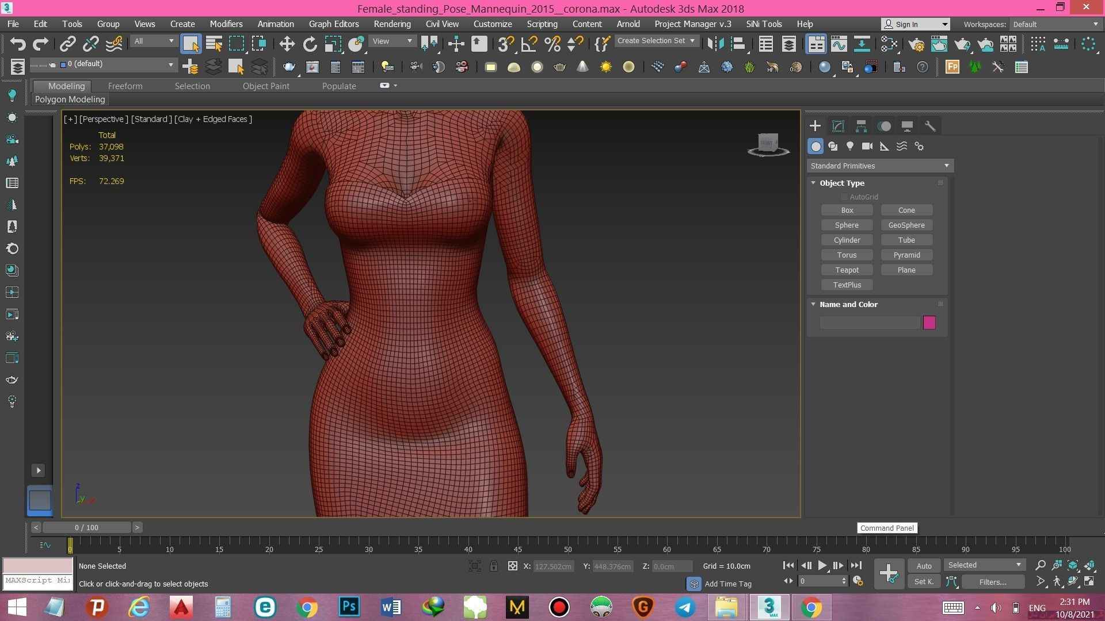Open the Selected key filter dropdown
The height and width of the screenshot is (621, 1105).
[985, 565]
